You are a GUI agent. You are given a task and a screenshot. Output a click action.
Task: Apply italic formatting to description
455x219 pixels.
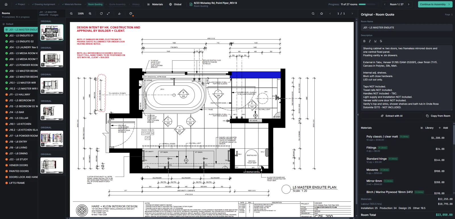370,41
